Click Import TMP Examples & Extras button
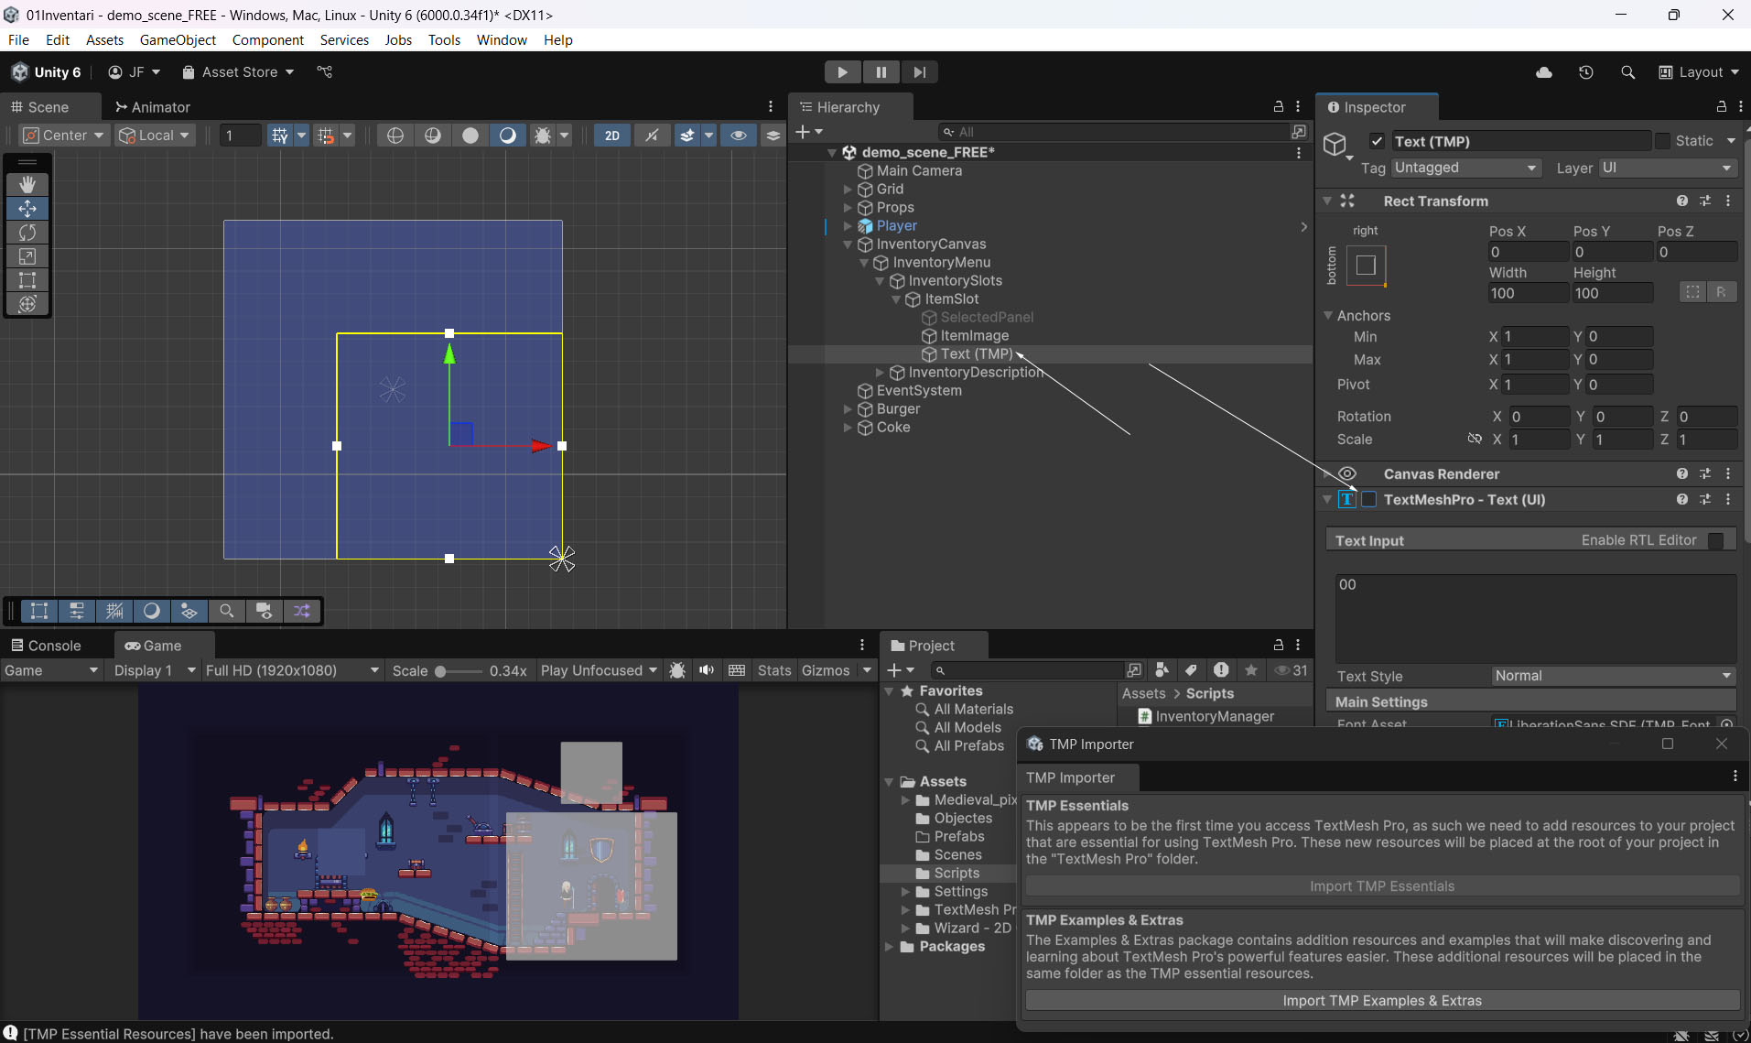Image resolution: width=1751 pixels, height=1043 pixels. tap(1381, 1001)
